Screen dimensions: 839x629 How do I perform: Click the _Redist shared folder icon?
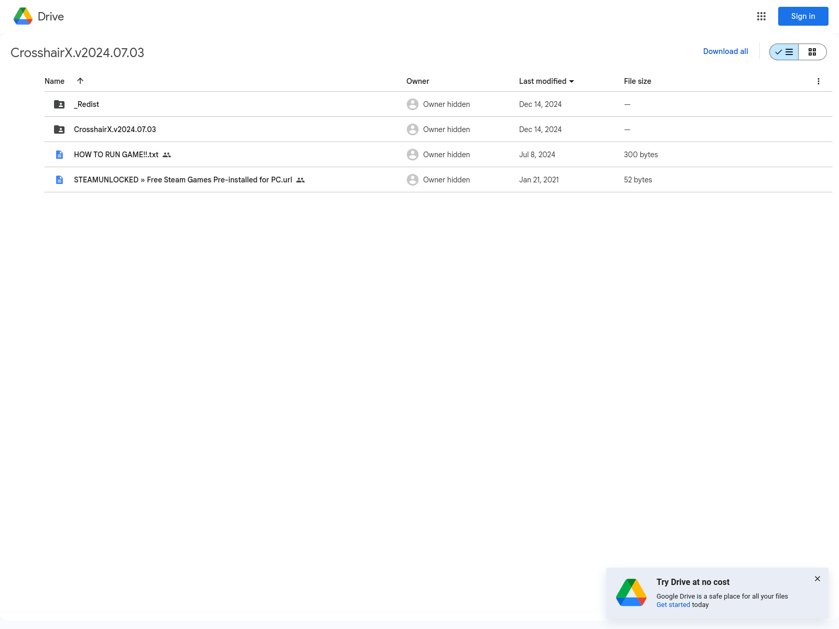click(59, 104)
